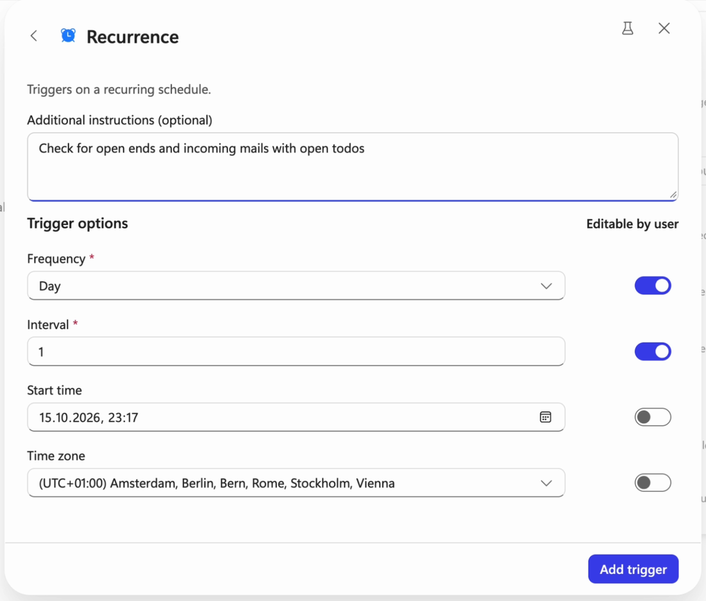Open the test flask icon
The image size is (706, 601).
[628, 28]
